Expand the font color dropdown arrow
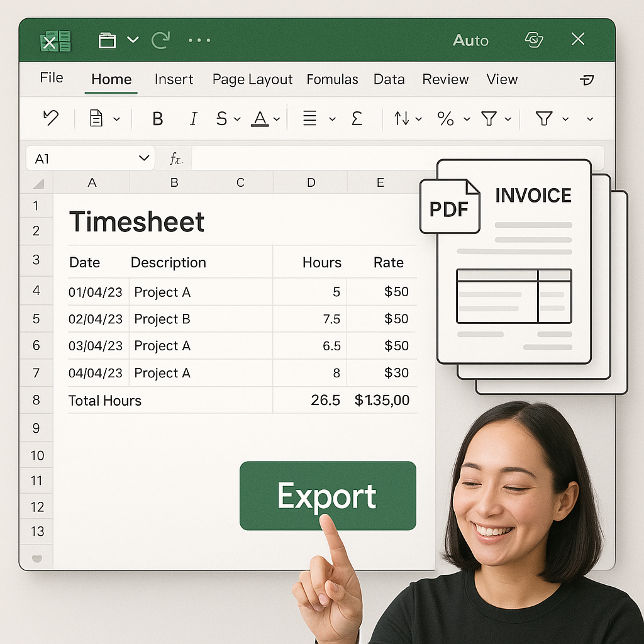Image resolution: width=644 pixels, height=644 pixels. (277, 119)
